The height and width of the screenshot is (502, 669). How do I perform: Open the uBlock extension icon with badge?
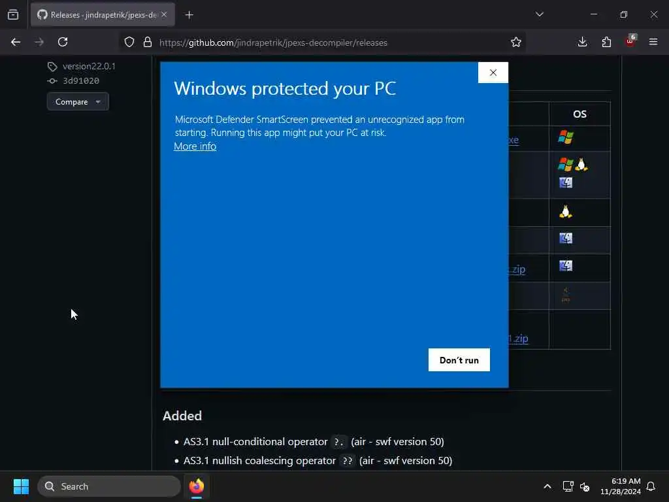[630, 41]
